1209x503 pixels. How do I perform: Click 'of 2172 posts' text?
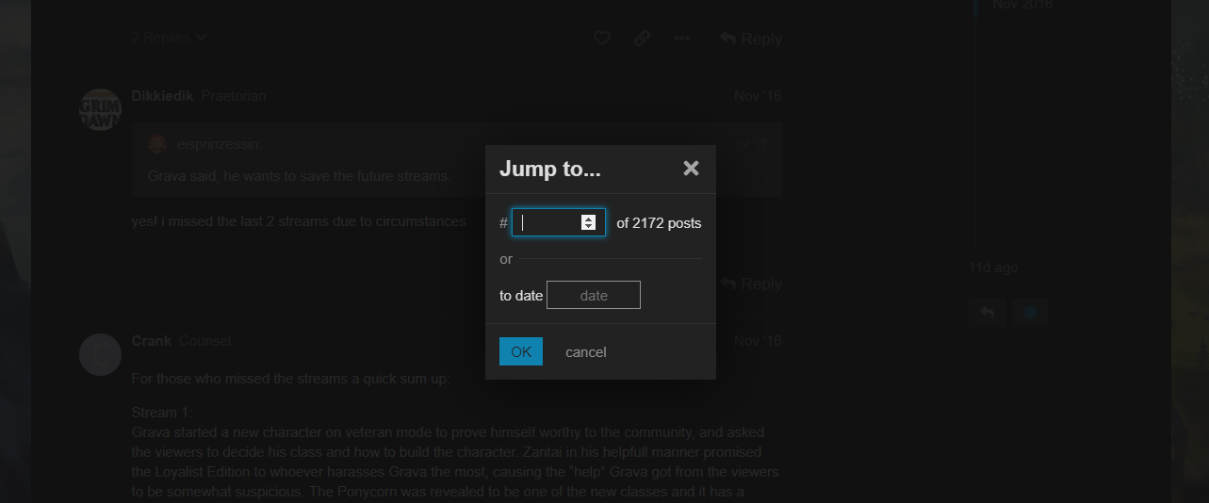click(x=659, y=223)
